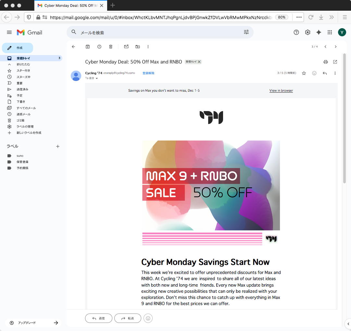This screenshot has width=351, height=331.
Task: Click the email content vertical scrollbar
Action: [x=345, y=118]
